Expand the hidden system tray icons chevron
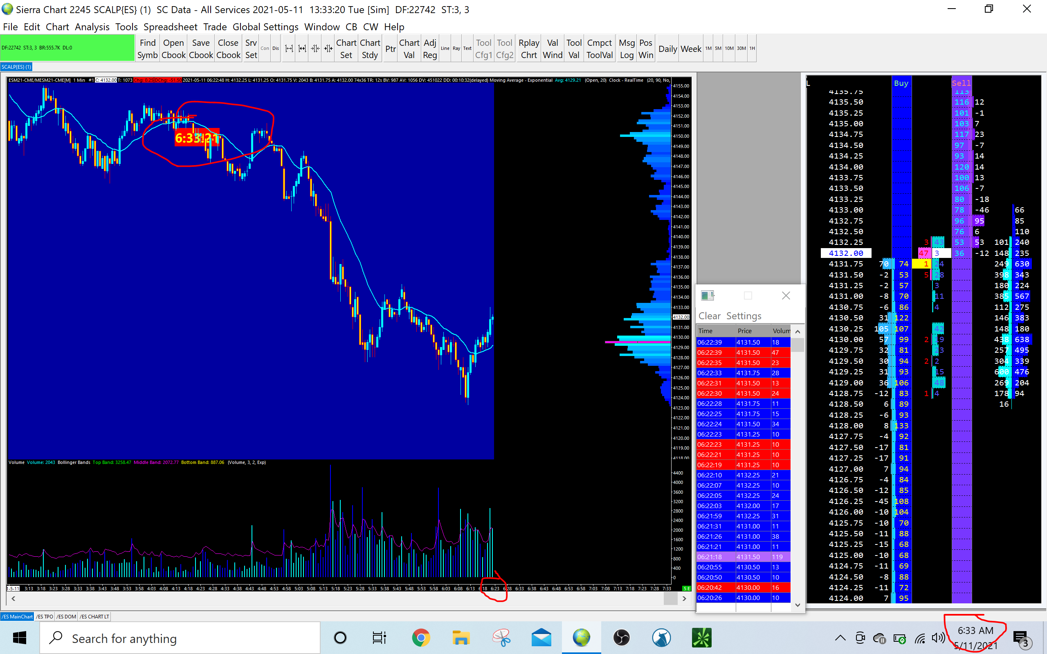 click(840, 638)
